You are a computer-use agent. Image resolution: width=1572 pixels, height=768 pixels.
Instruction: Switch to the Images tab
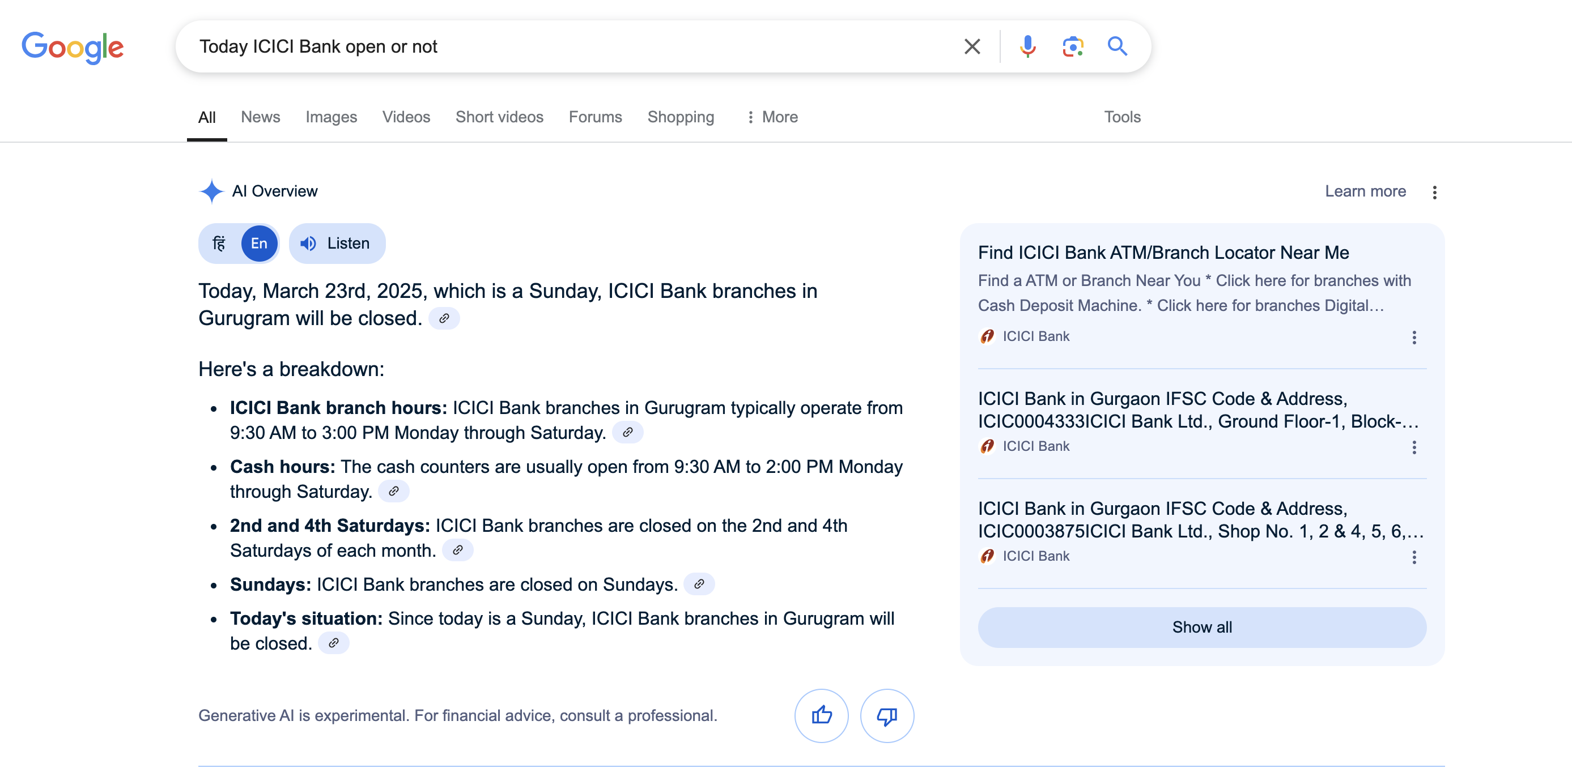click(331, 117)
